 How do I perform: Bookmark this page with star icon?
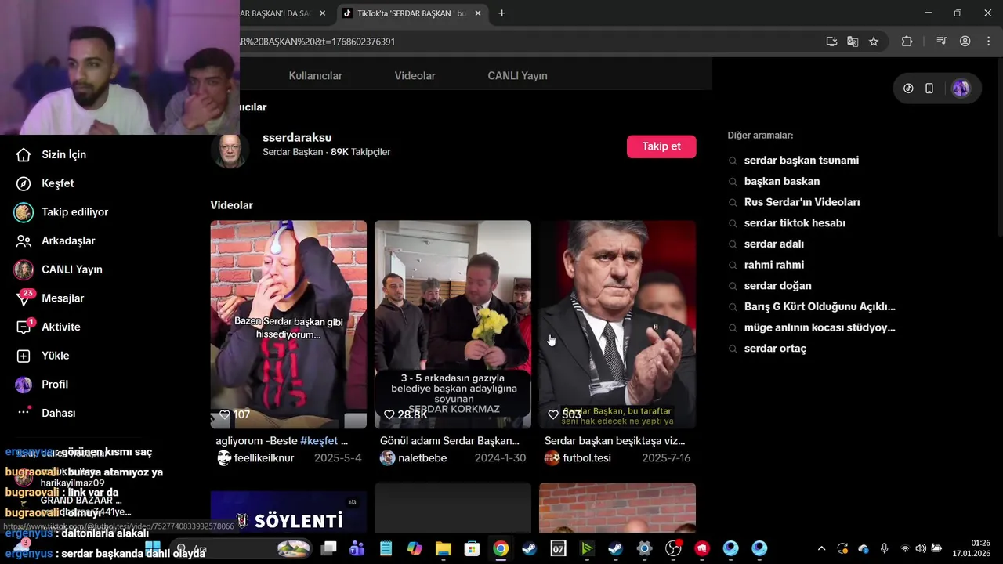point(874,42)
